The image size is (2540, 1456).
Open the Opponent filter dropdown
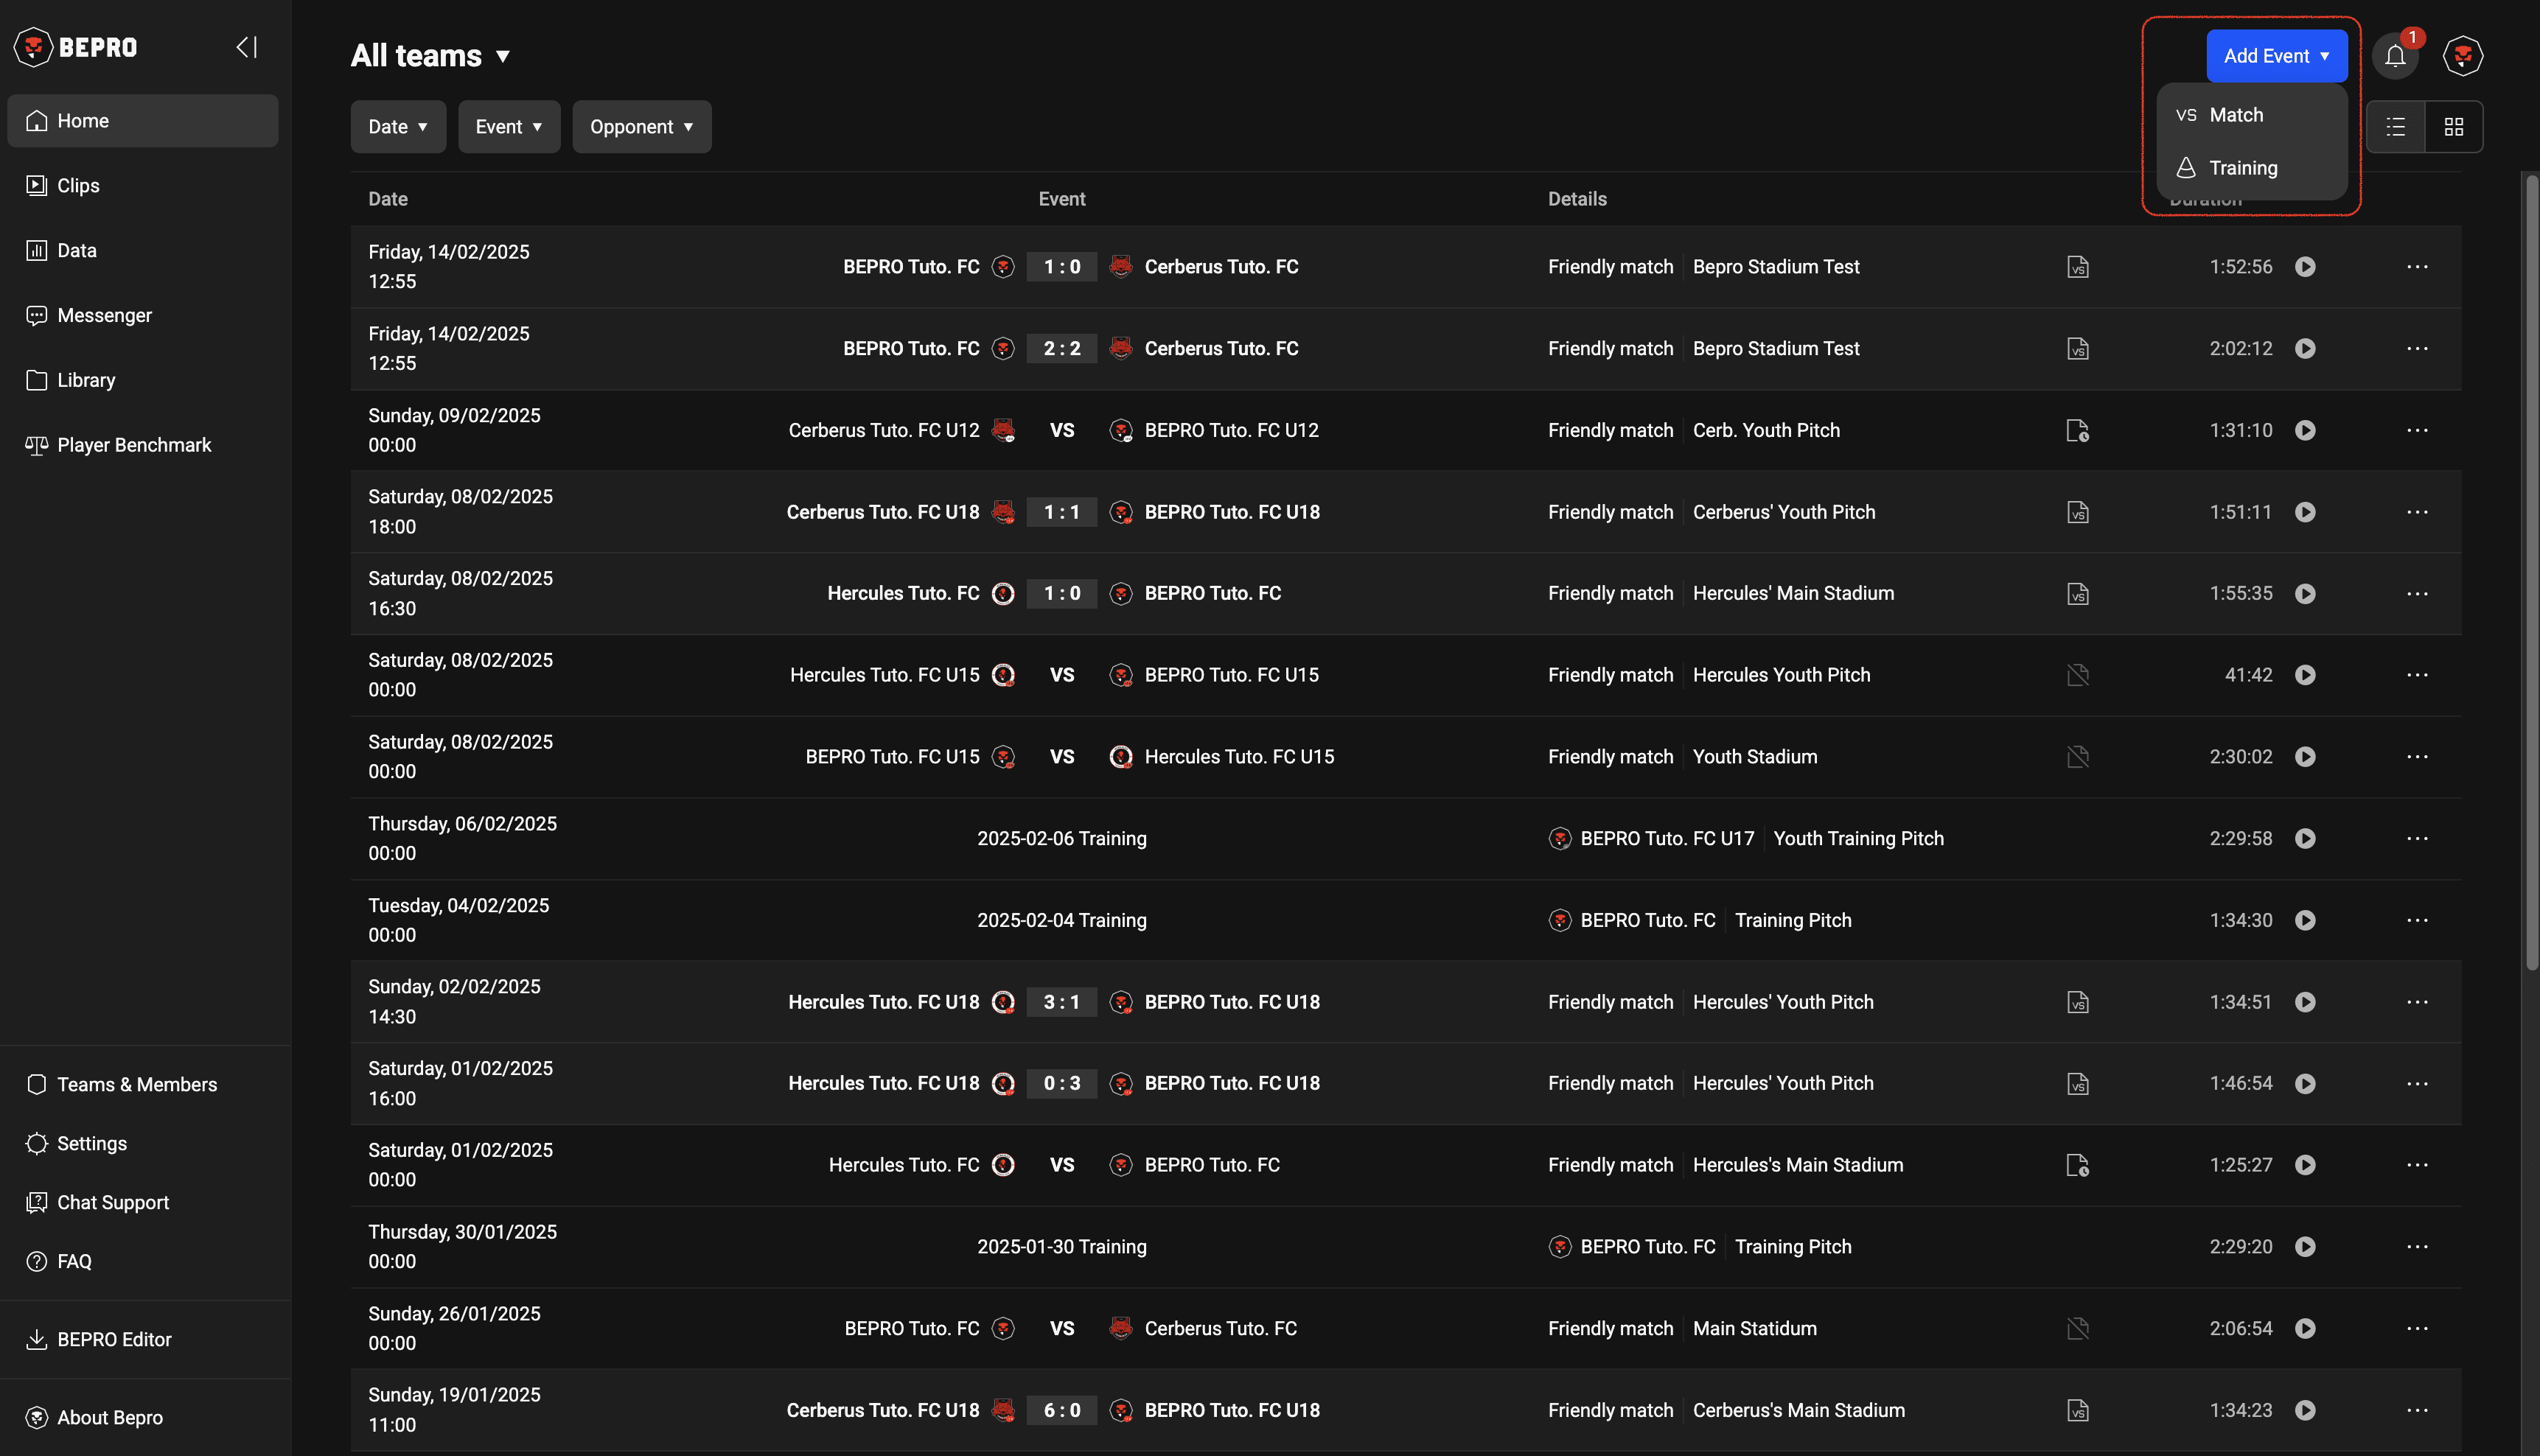click(x=641, y=127)
